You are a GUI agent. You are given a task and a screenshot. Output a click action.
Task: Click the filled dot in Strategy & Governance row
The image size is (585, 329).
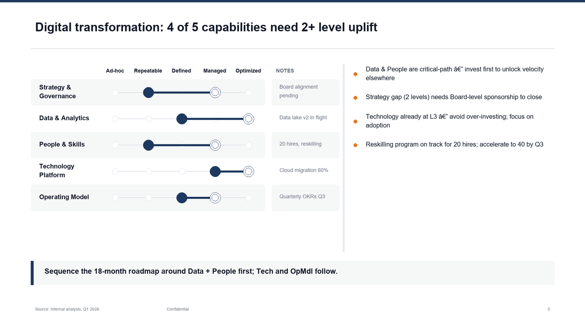(x=148, y=93)
